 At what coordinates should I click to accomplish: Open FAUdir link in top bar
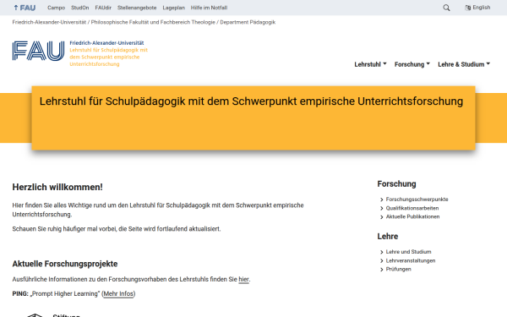coord(103,8)
